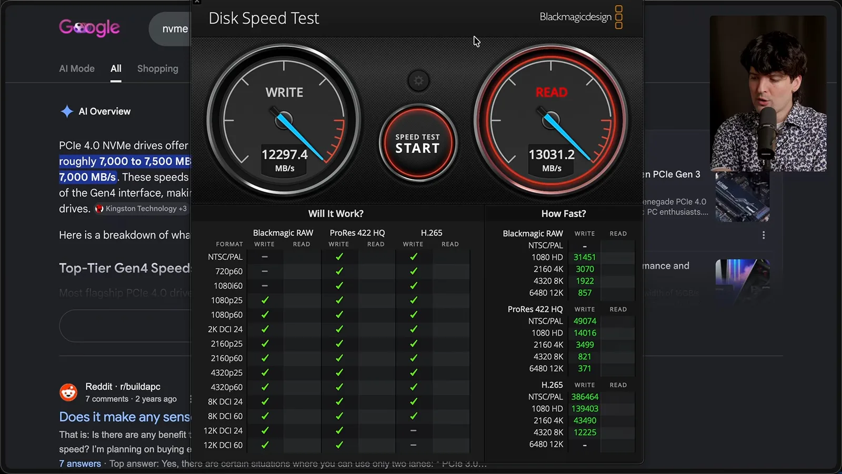This screenshot has width=842, height=474.
Task: Click the 'Will It Work?' heading
Action: click(x=336, y=214)
